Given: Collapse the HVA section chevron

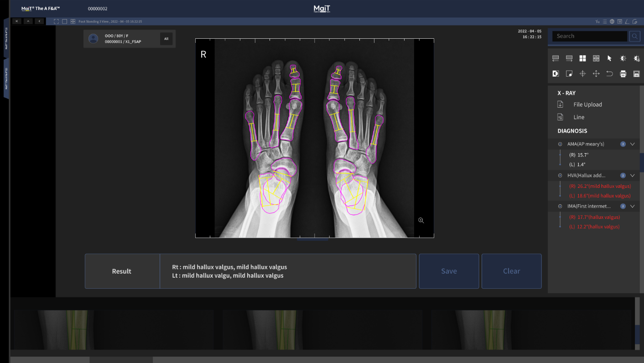Looking at the screenshot, I should [632, 176].
